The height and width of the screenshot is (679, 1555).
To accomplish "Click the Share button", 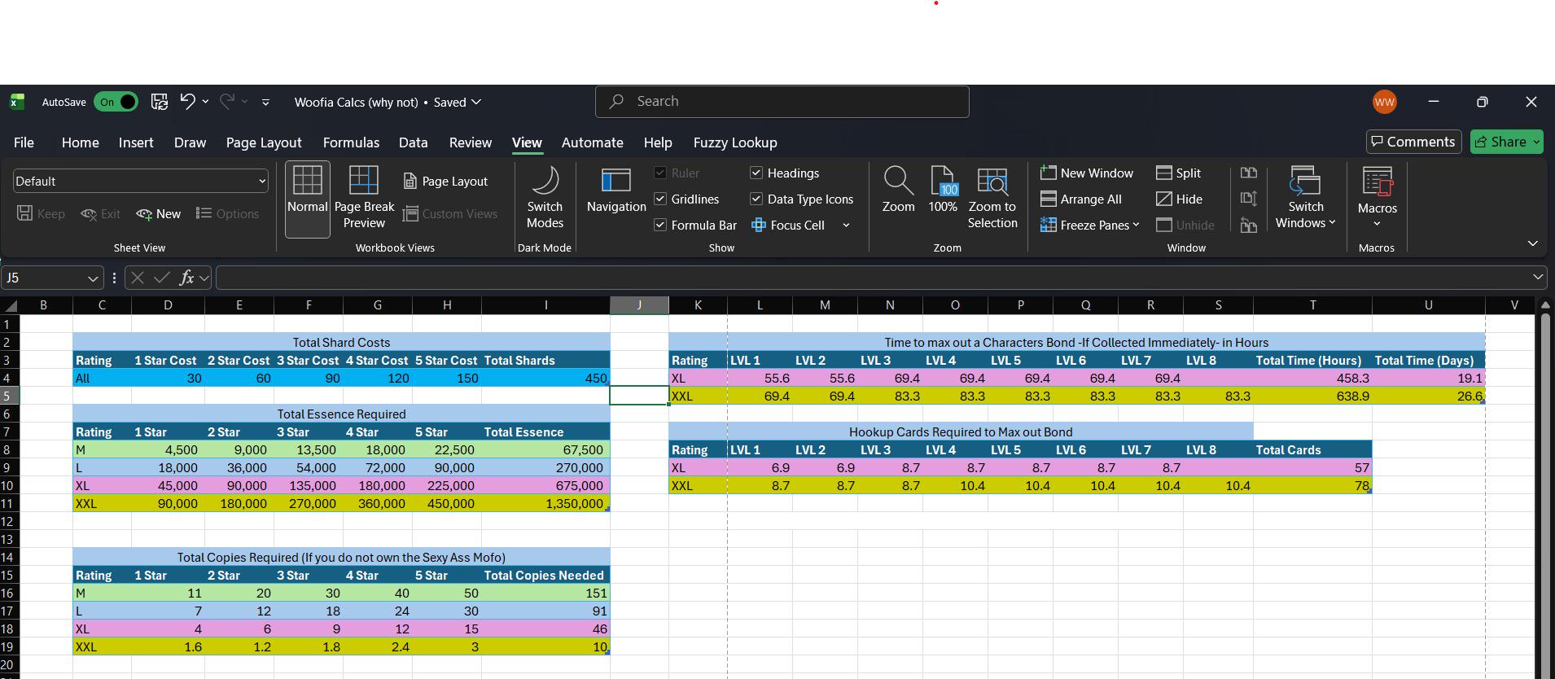I will (x=1507, y=142).
